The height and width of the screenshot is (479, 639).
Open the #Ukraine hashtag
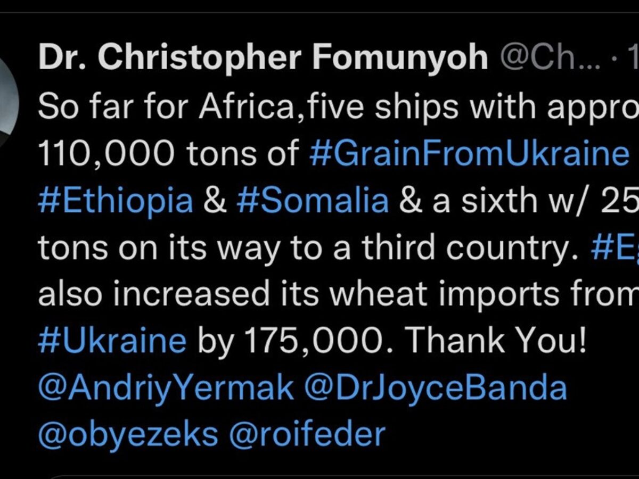[x=112, y=341]
